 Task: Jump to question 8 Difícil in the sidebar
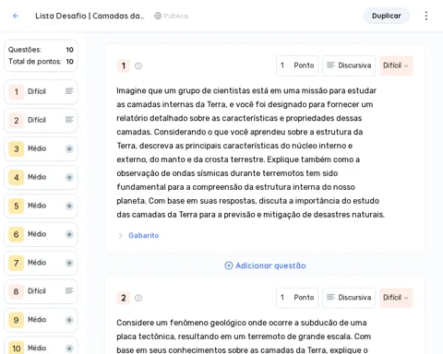pyautogui.click(x=41, y=291)
